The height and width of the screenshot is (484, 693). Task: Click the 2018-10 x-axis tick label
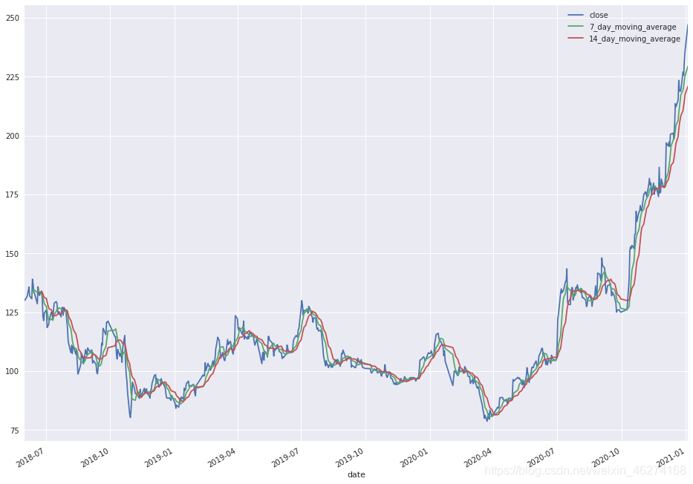pyautogui.click(x=94, y=457)
